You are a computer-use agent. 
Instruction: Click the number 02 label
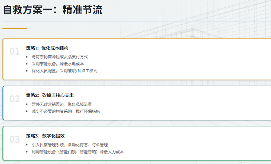pos(14,99)
